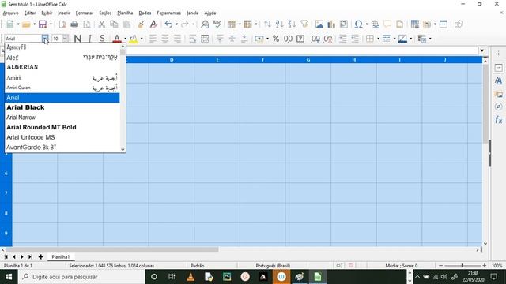The width and height of the screenshot is (506, 284).
Task: Click the AutoFilter funnel icon
Action: [304, 24]
